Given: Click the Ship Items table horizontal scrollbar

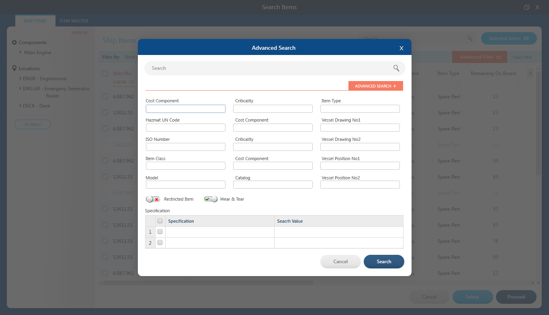Looking at the screenshot, I should 208,283.
